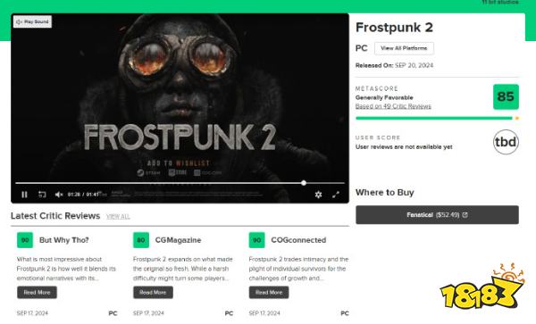536x324 pixels.
Task: Unmute the video with the speaker icon
Action: coord(59,195)
